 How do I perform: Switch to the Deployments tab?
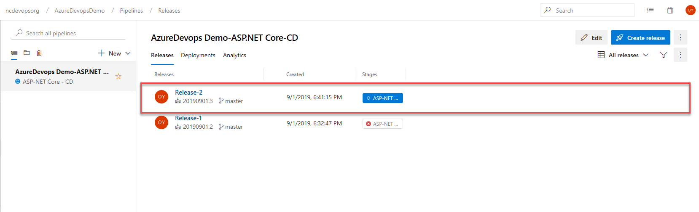(198, 55)
